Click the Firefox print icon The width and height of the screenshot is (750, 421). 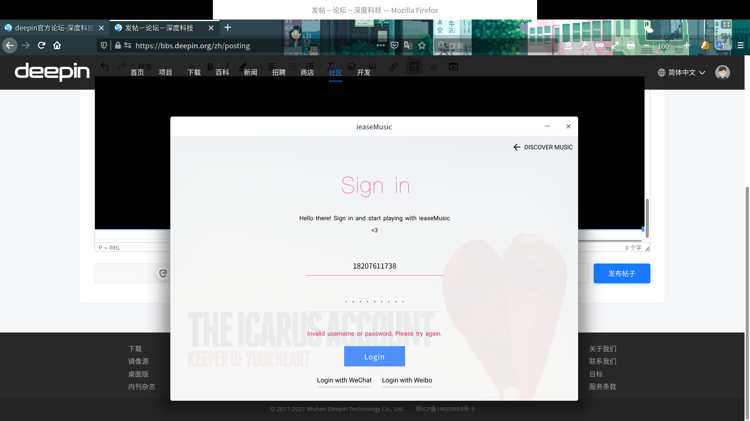click(630, 46)
